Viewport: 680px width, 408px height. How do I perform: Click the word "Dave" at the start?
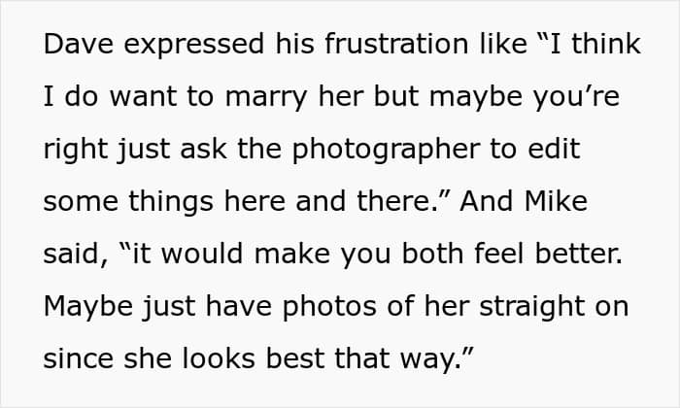72,45
